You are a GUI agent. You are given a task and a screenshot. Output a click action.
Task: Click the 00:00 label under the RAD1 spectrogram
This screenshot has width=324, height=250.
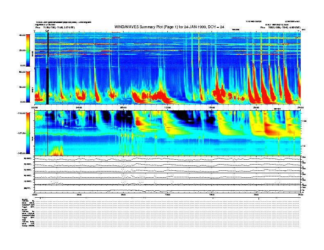(x=34, y=107)
